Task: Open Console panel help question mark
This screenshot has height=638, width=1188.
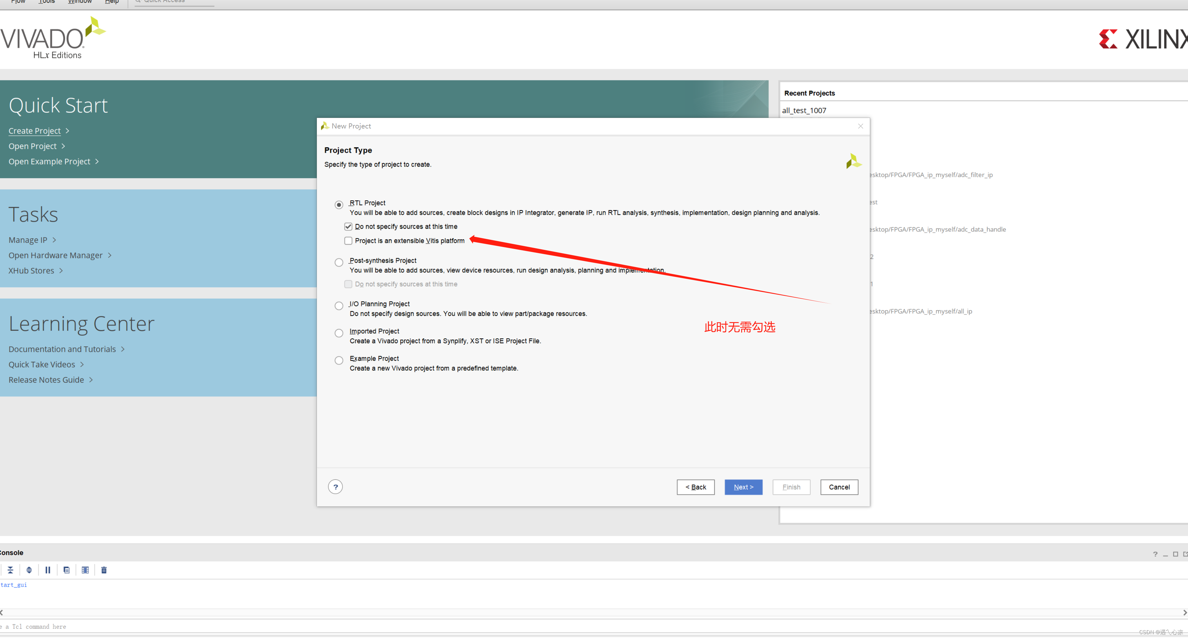Action: (x=1155, y=554)
